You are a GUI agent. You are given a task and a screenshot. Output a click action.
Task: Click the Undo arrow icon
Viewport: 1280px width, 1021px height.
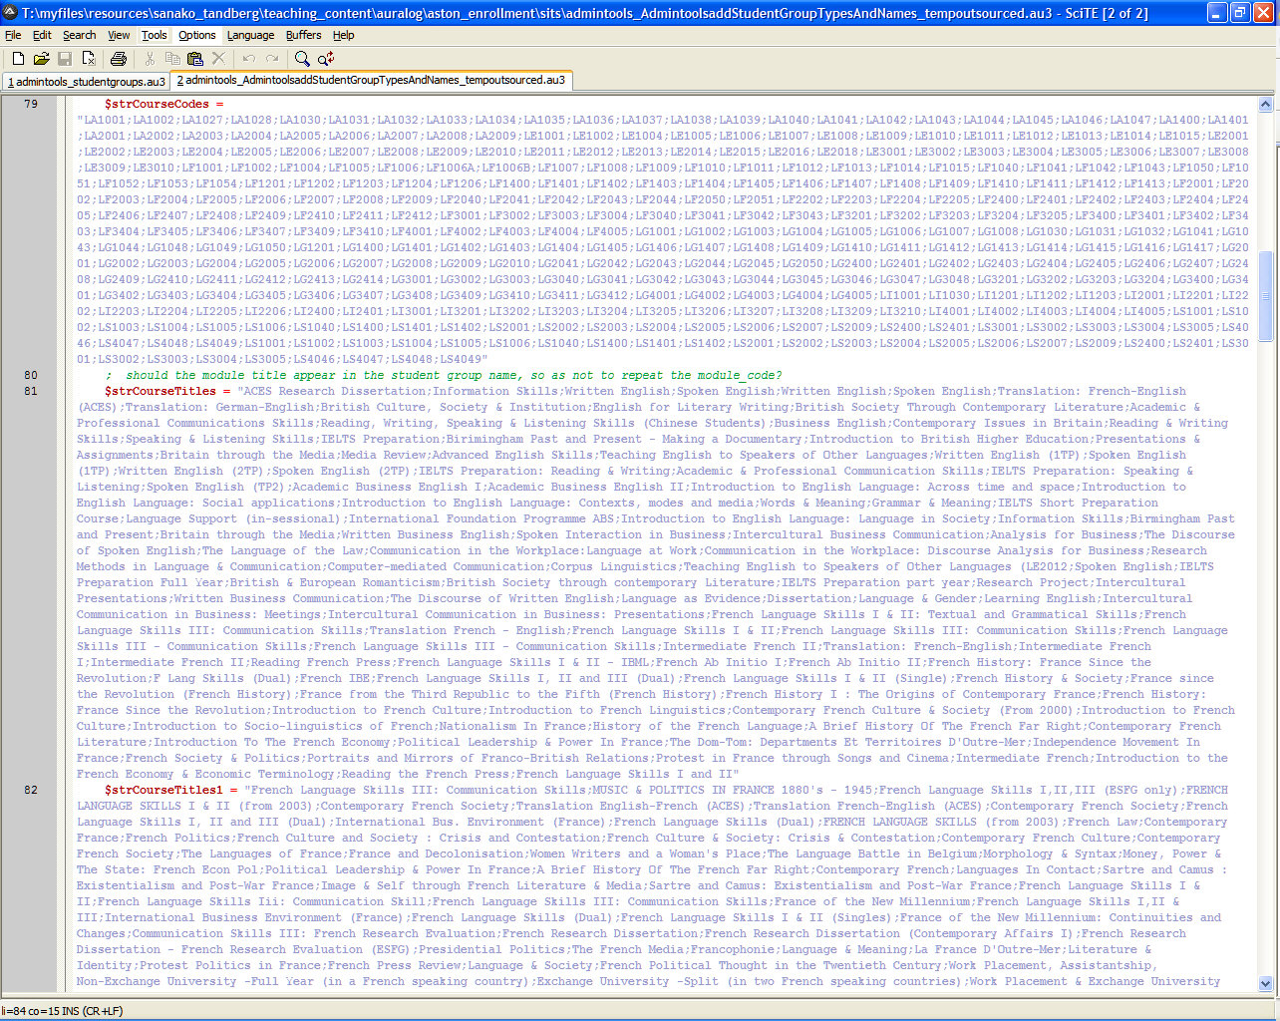point(249,59)
